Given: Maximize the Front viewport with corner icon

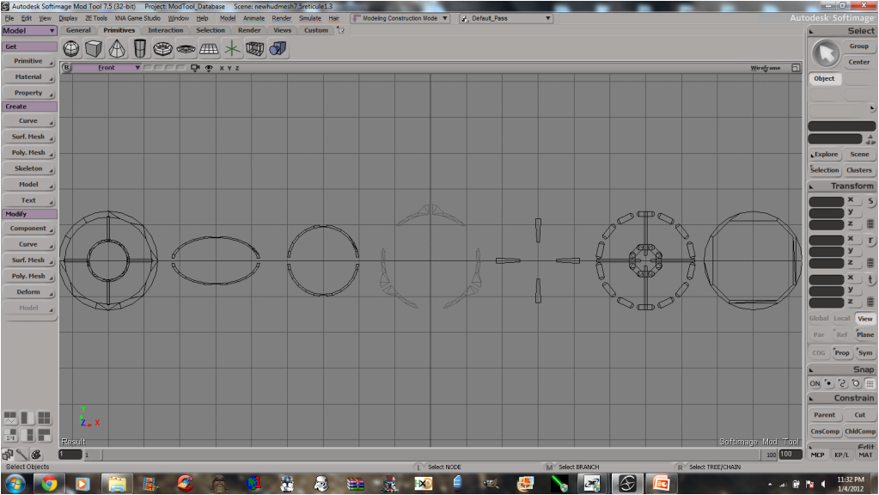Looking at the screenshot, I should (x=796, y=68).
